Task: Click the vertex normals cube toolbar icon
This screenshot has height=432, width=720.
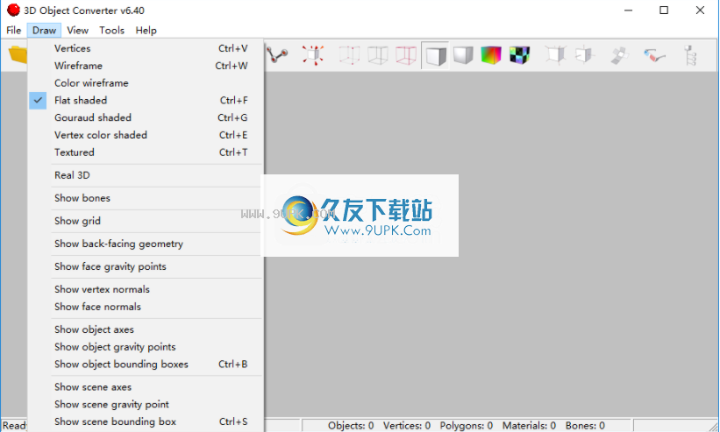Action: [x=555, y=55]
